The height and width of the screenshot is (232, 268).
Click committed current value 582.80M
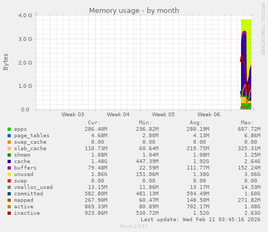point(96,194)
